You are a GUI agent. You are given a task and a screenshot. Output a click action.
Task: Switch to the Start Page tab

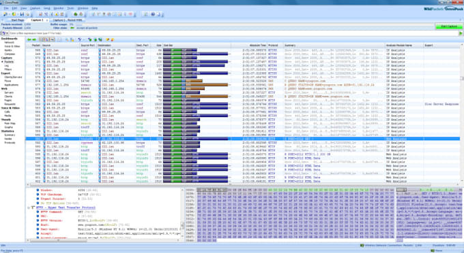pyautogui.click(x=18, y=20)
